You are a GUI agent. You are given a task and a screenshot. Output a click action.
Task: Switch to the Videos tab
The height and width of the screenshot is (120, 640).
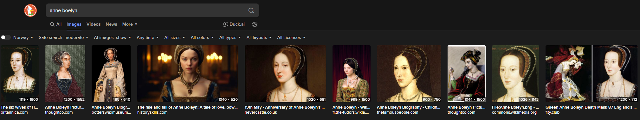point(94,24)
